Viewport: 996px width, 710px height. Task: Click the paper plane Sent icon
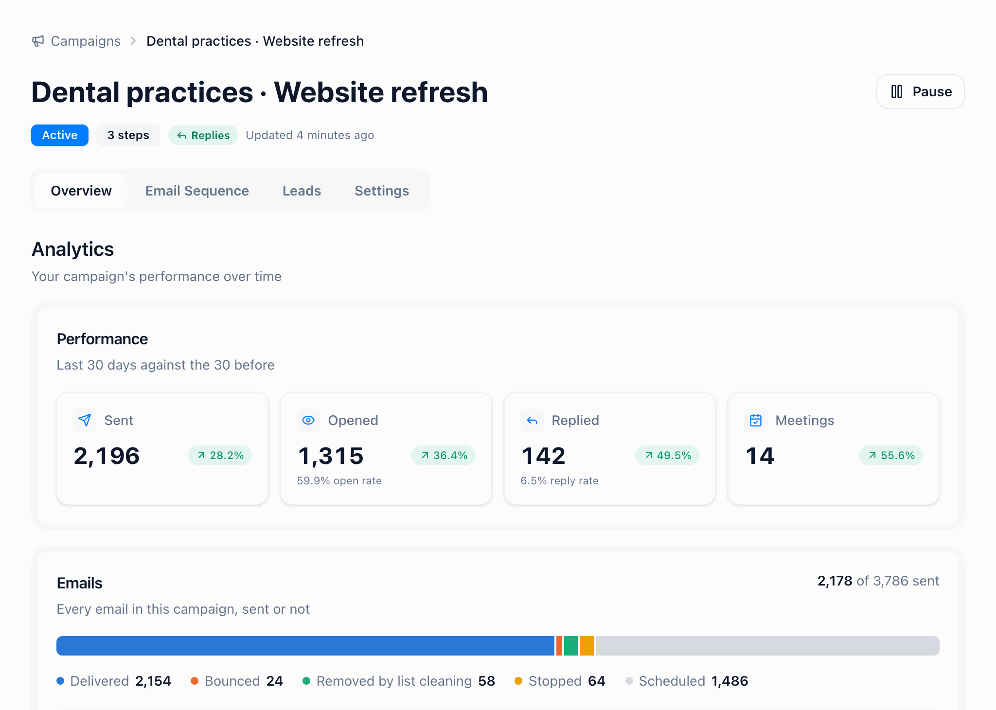click(x=85, y=420)
